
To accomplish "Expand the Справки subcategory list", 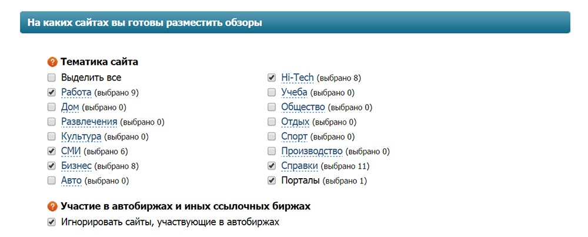I will pyautogui.click(x=301, y=166).
